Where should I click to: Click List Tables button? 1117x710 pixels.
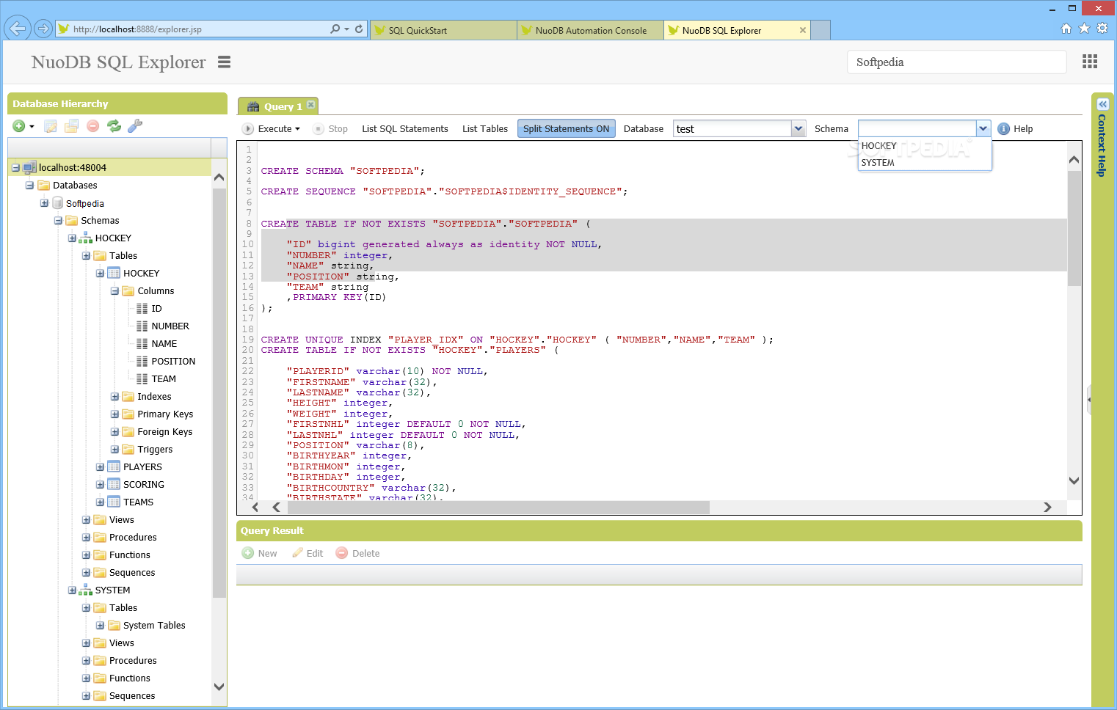[x=485, y=129]
